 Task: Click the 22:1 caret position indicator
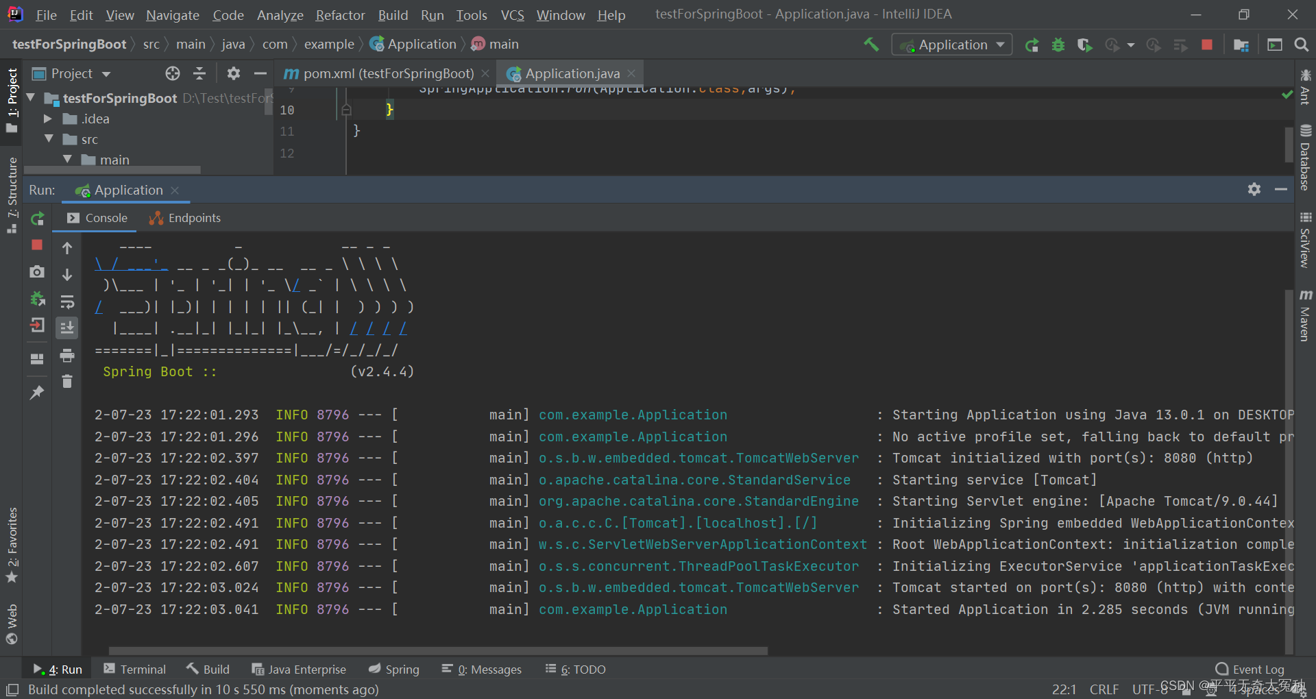pyautogui.click(x=1064, y=689)
